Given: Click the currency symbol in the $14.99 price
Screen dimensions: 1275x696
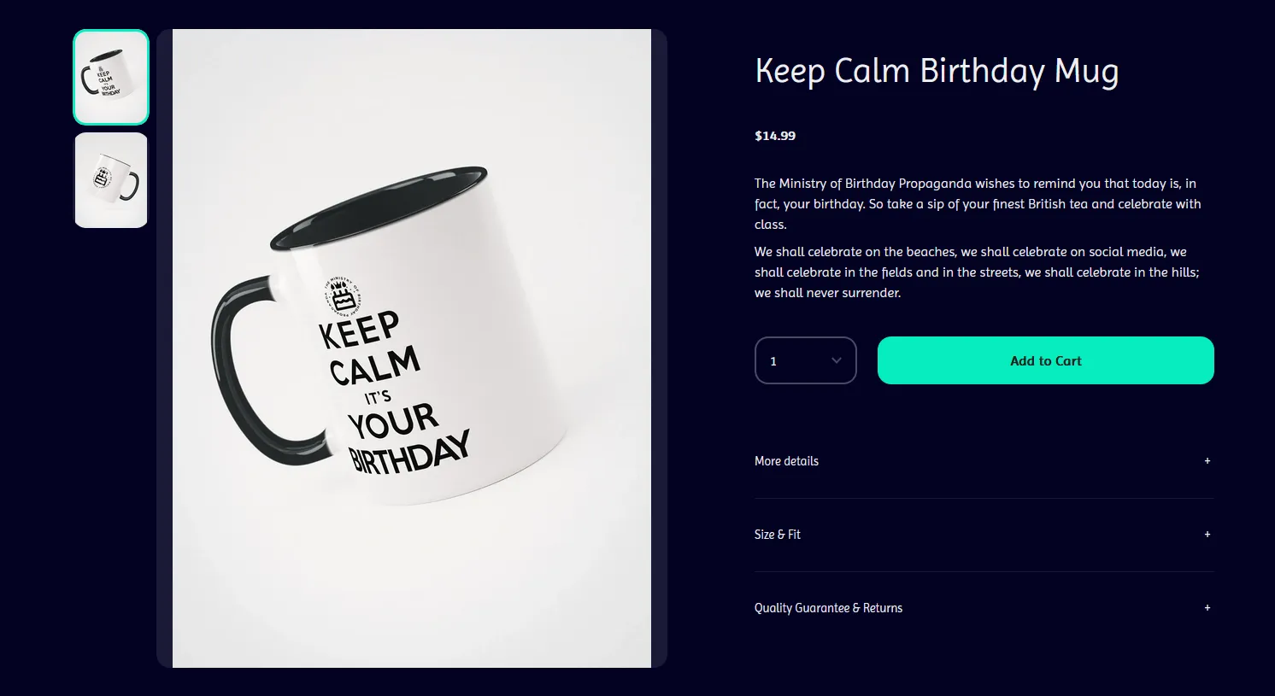Looking at the screenshot, I should [x=759, y=135].
